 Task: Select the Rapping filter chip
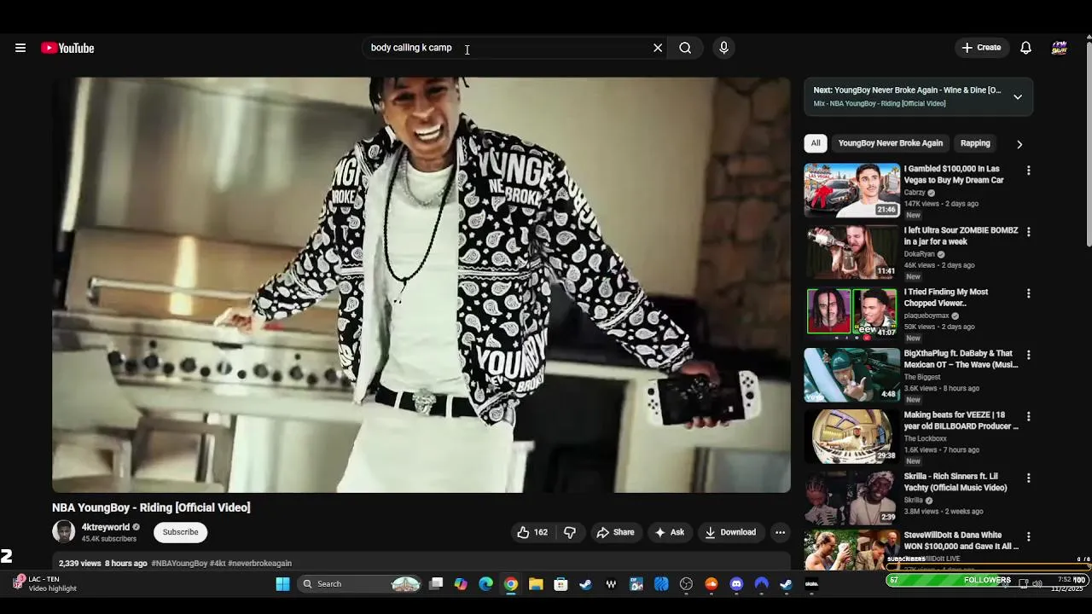click(975, 143)
